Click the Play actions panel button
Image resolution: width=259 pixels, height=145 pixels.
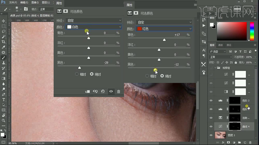coord(204,26)
